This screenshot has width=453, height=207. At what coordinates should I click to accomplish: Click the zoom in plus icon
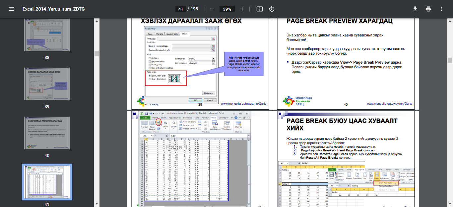click(242, 9)
